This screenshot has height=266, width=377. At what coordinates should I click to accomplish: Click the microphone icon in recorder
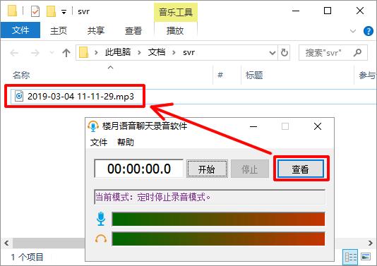pos(101,219)
